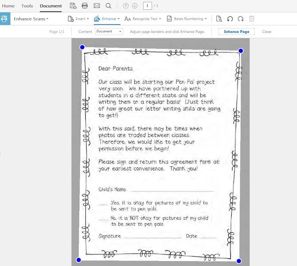Open the Tools tab
The height and width of the screenshot is (266, 297).
(x=27, y=6)
